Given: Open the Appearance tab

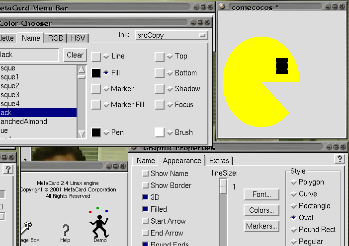Looking at the screenshot, I should point(182,161).
